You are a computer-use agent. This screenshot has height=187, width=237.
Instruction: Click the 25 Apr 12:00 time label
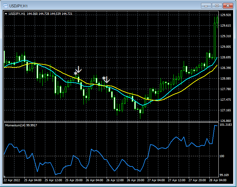click(53, 180)
